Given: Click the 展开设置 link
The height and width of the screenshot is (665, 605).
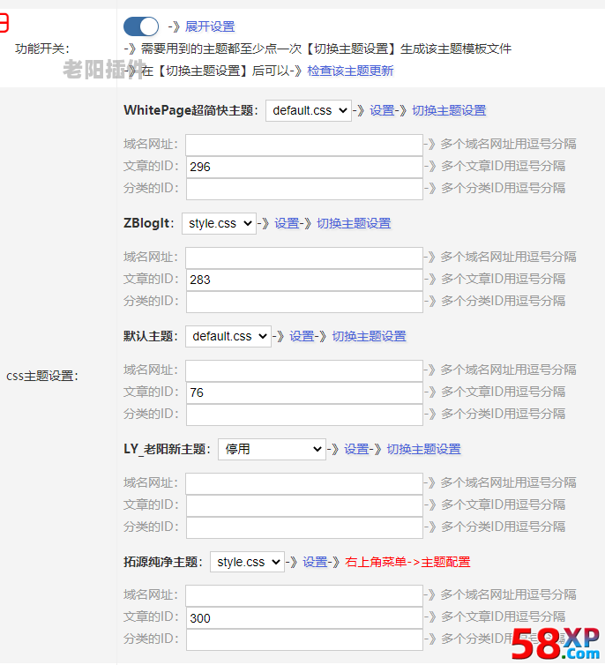Looking at the screenshot, I should [x=210, y=26].
